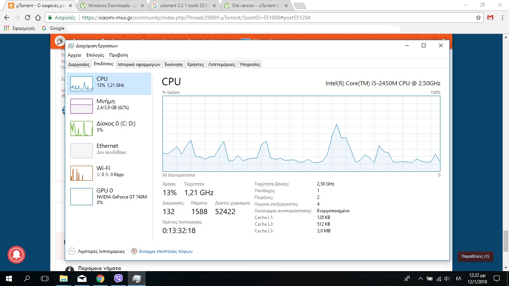
Task: Select the Μνήμη mini graph in the sidebar
Action: pos(82,106)
